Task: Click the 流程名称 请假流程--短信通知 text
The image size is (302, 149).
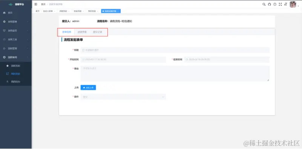Action: tap(114, 22)
